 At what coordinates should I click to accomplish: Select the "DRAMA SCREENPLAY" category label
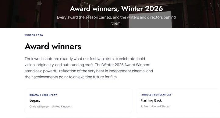[43, 95]
